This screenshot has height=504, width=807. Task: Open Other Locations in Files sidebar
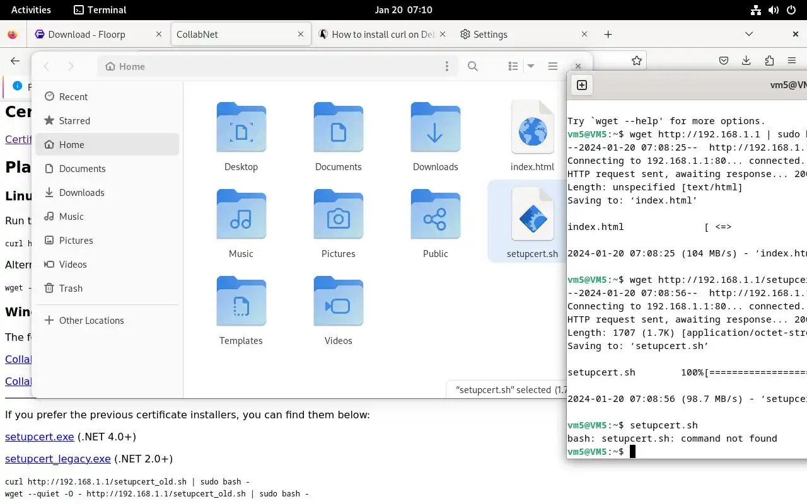coord(107,320)
